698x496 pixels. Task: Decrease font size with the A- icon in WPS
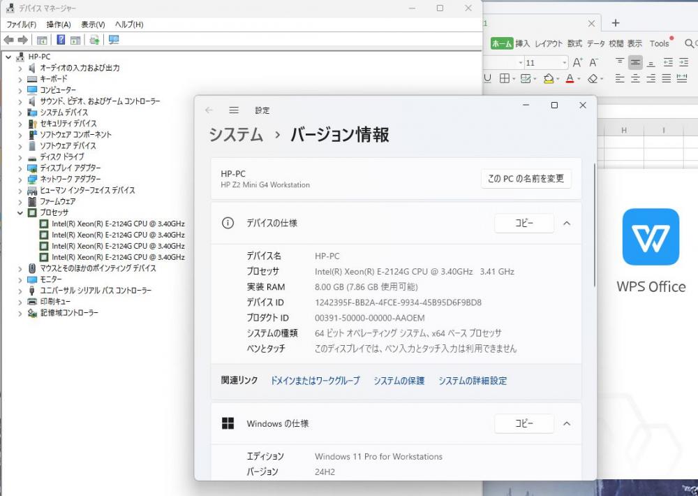(594, 62)
